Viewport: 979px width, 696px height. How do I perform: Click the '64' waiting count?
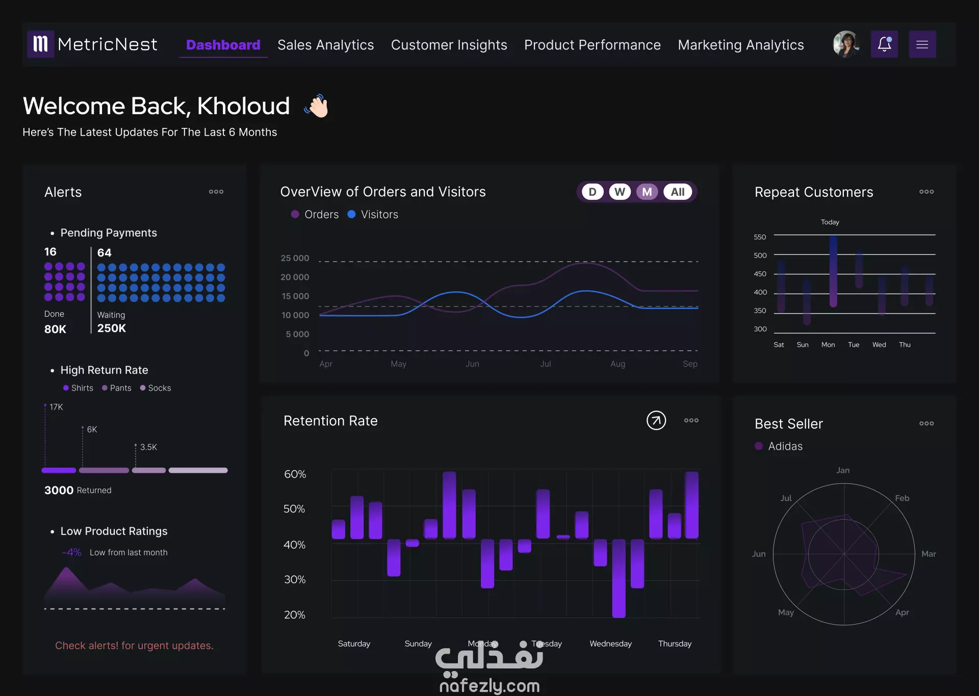104,253
